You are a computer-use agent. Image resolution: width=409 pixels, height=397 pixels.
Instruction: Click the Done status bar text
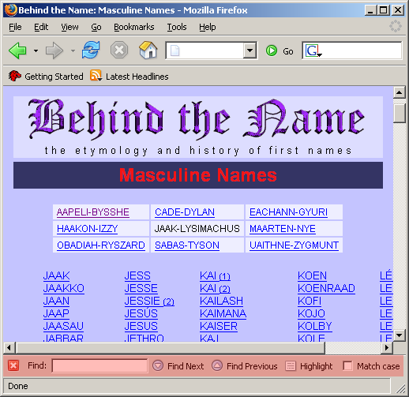(x=18, y=386)
